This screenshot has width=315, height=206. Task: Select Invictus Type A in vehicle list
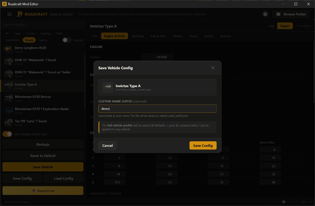(x=42, y=86)
